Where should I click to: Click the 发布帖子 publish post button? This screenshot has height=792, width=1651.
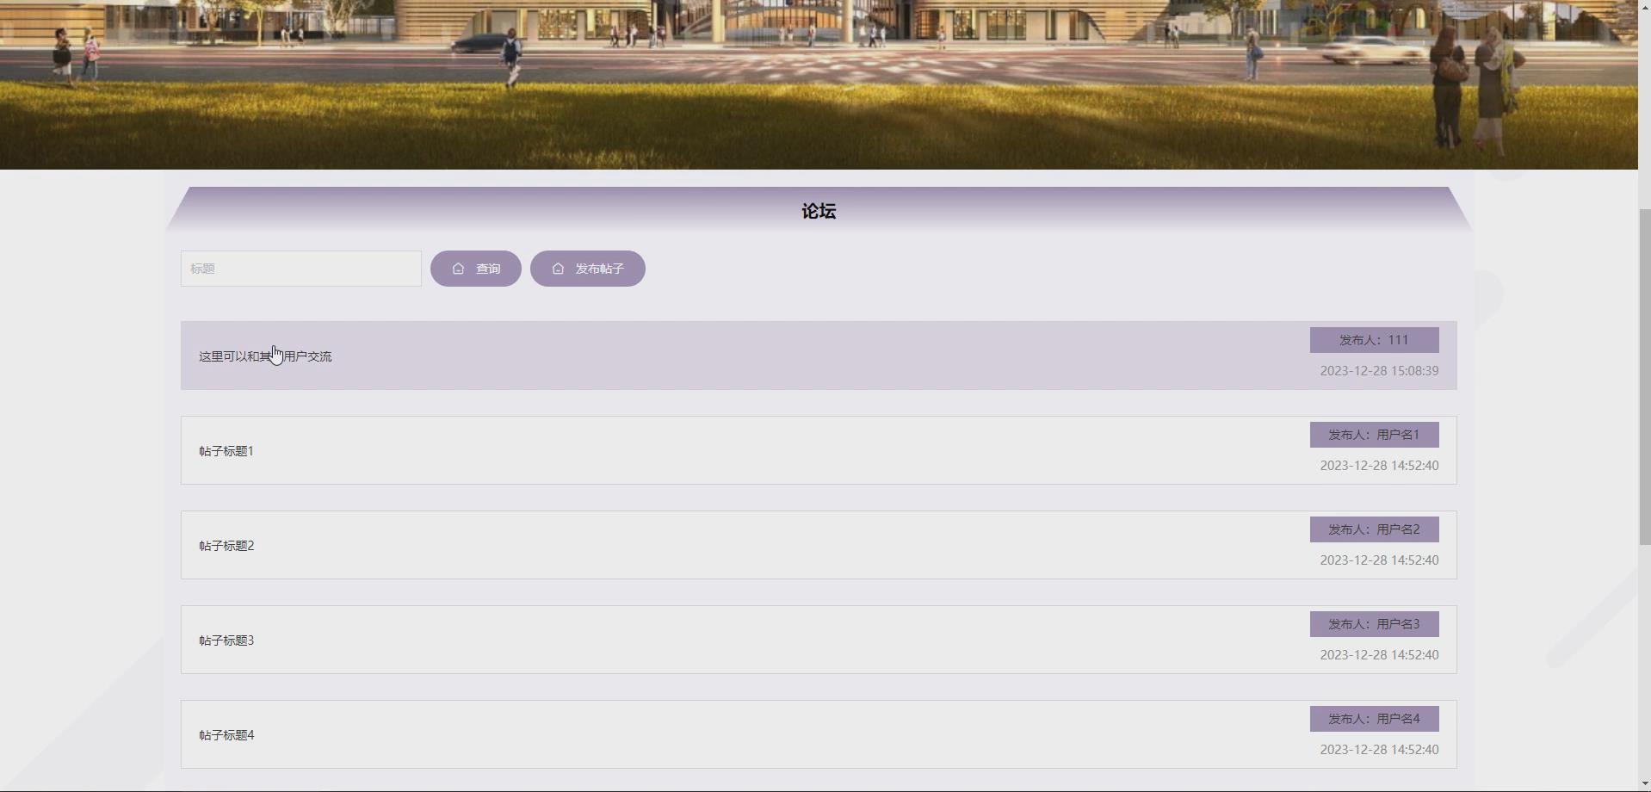(588, 269)
